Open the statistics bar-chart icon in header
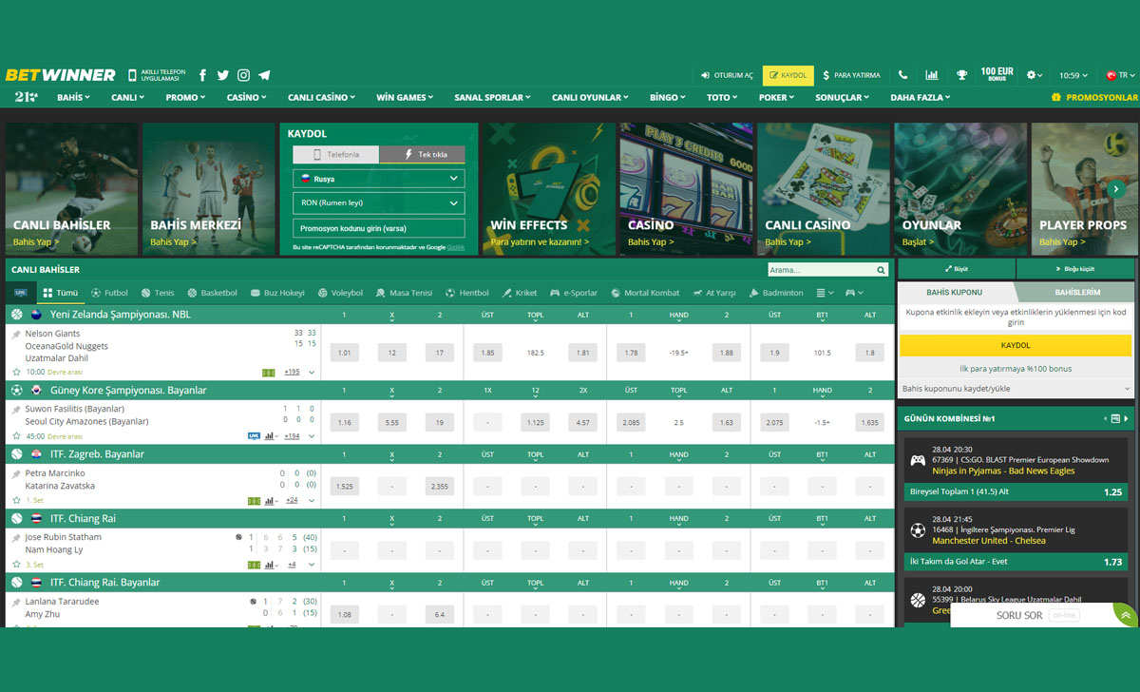Image resolution: width=1140 pixels, height=692 pixels. (x=932, y=75)
